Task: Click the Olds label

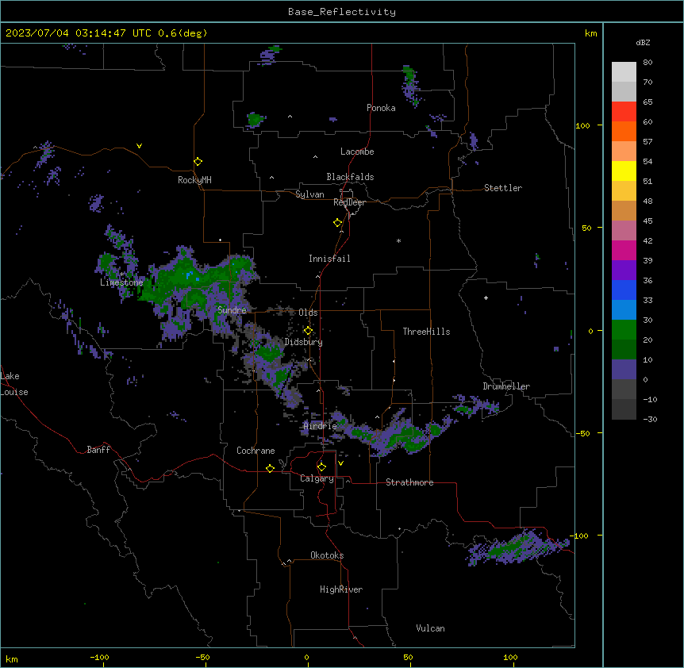Action: 308,313
